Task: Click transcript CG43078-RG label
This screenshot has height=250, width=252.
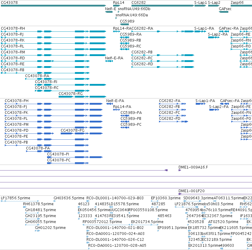Action: [70, 93]
